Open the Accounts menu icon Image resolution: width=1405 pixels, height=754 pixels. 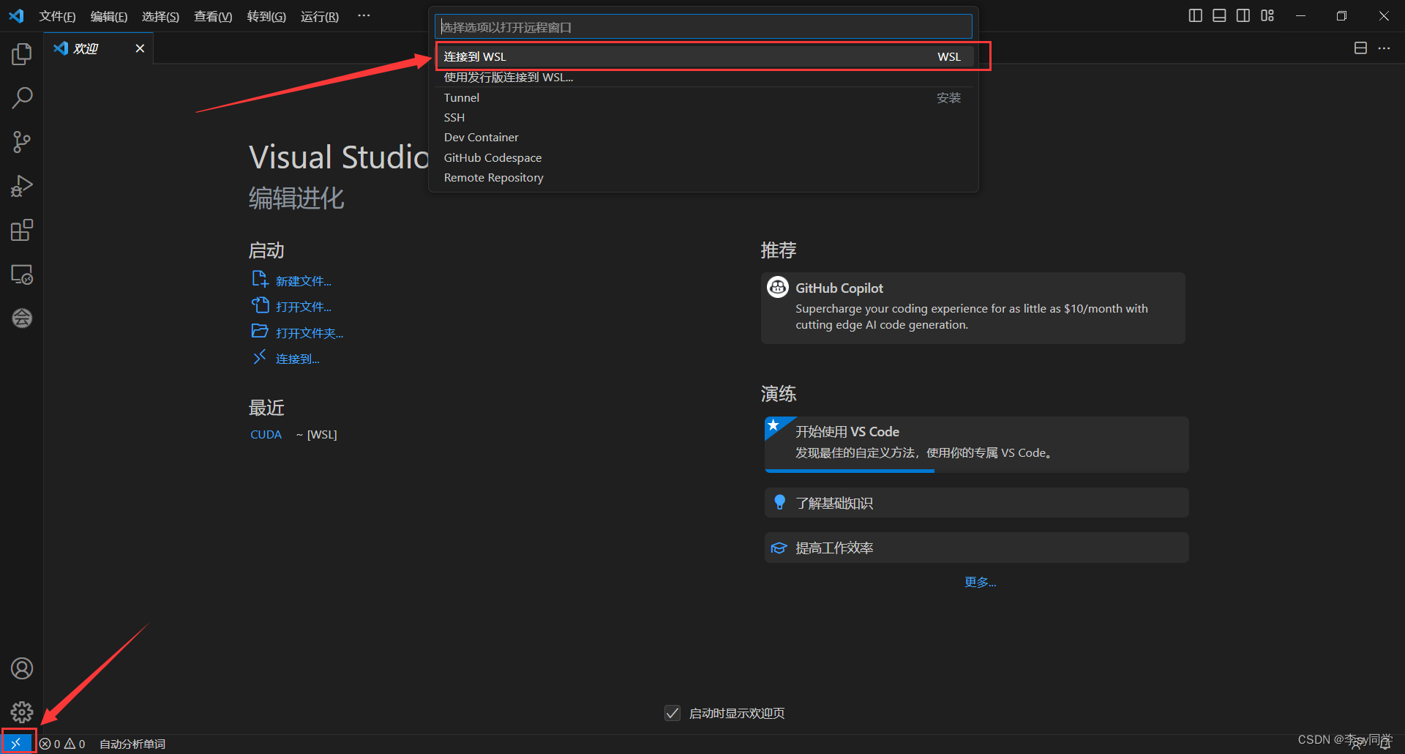[22, 668]
